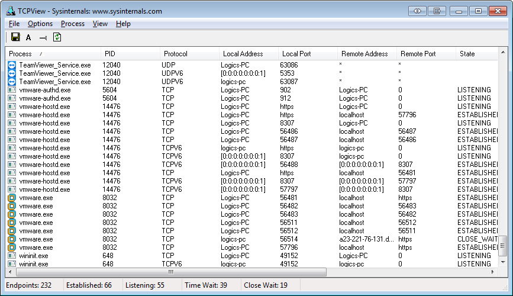Image resolution: width=513 pixels, height=296 pixels.
Task: Click vmware-authd icon in port 902 row
Action: tap(12, 90)
